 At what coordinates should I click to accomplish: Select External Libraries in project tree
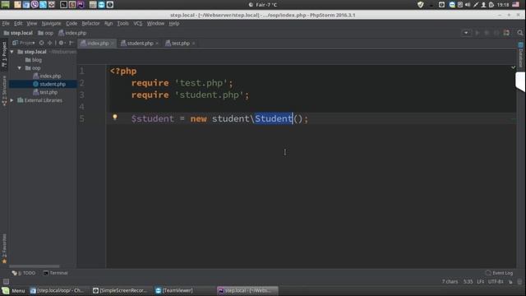pos(40,100)
